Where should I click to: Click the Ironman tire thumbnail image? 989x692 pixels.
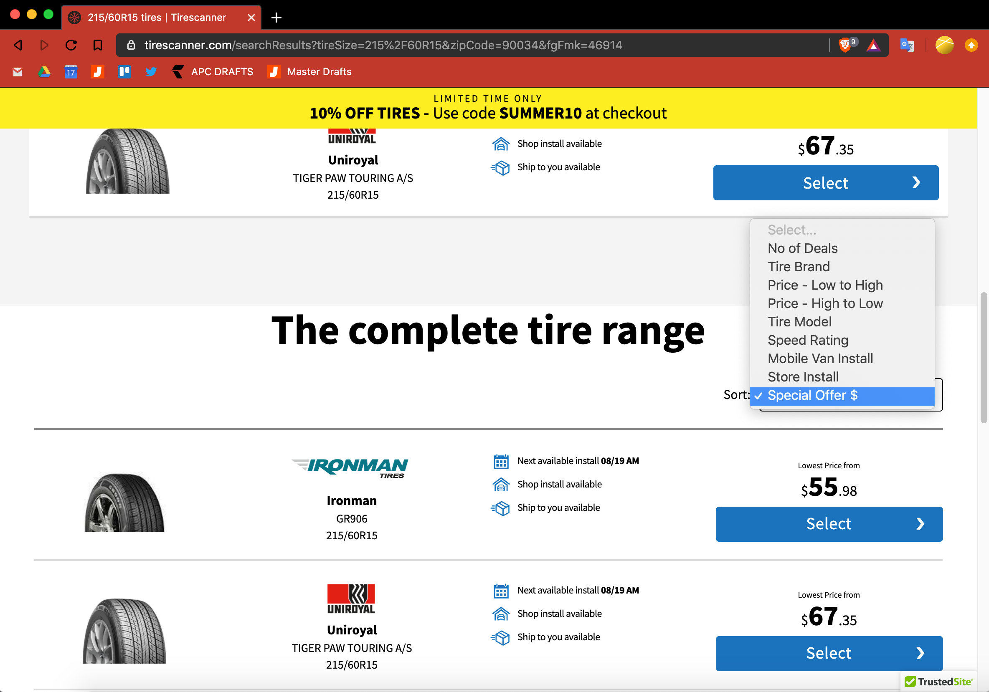(124, 502)
